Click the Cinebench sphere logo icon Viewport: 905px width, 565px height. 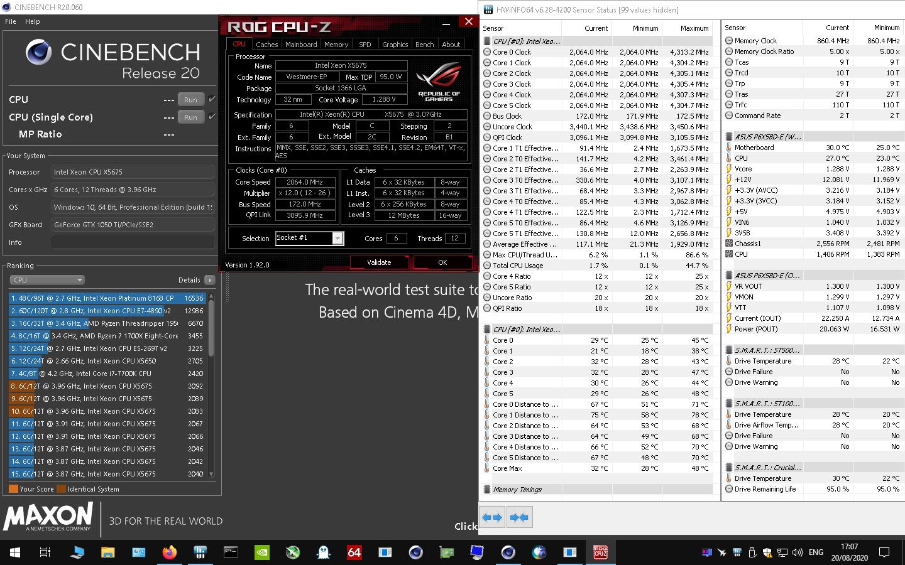point(38,52)
